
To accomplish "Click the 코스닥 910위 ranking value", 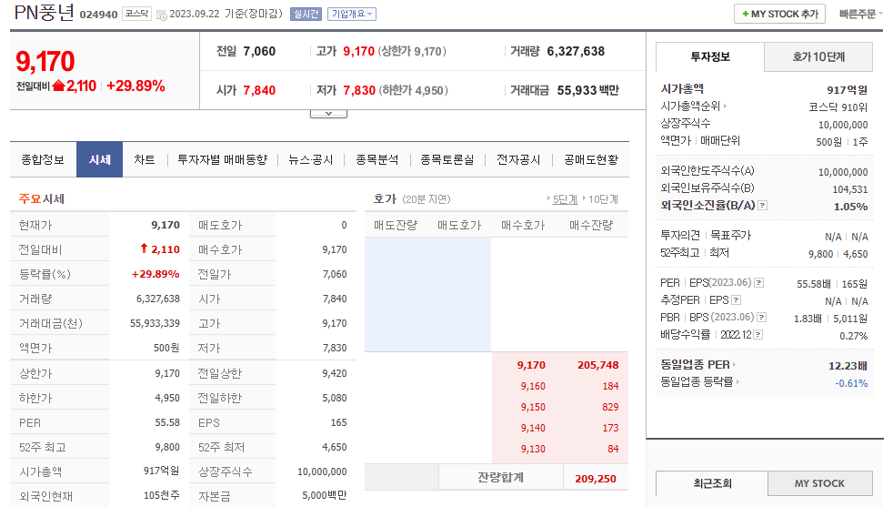I will (x=838, y=107).
